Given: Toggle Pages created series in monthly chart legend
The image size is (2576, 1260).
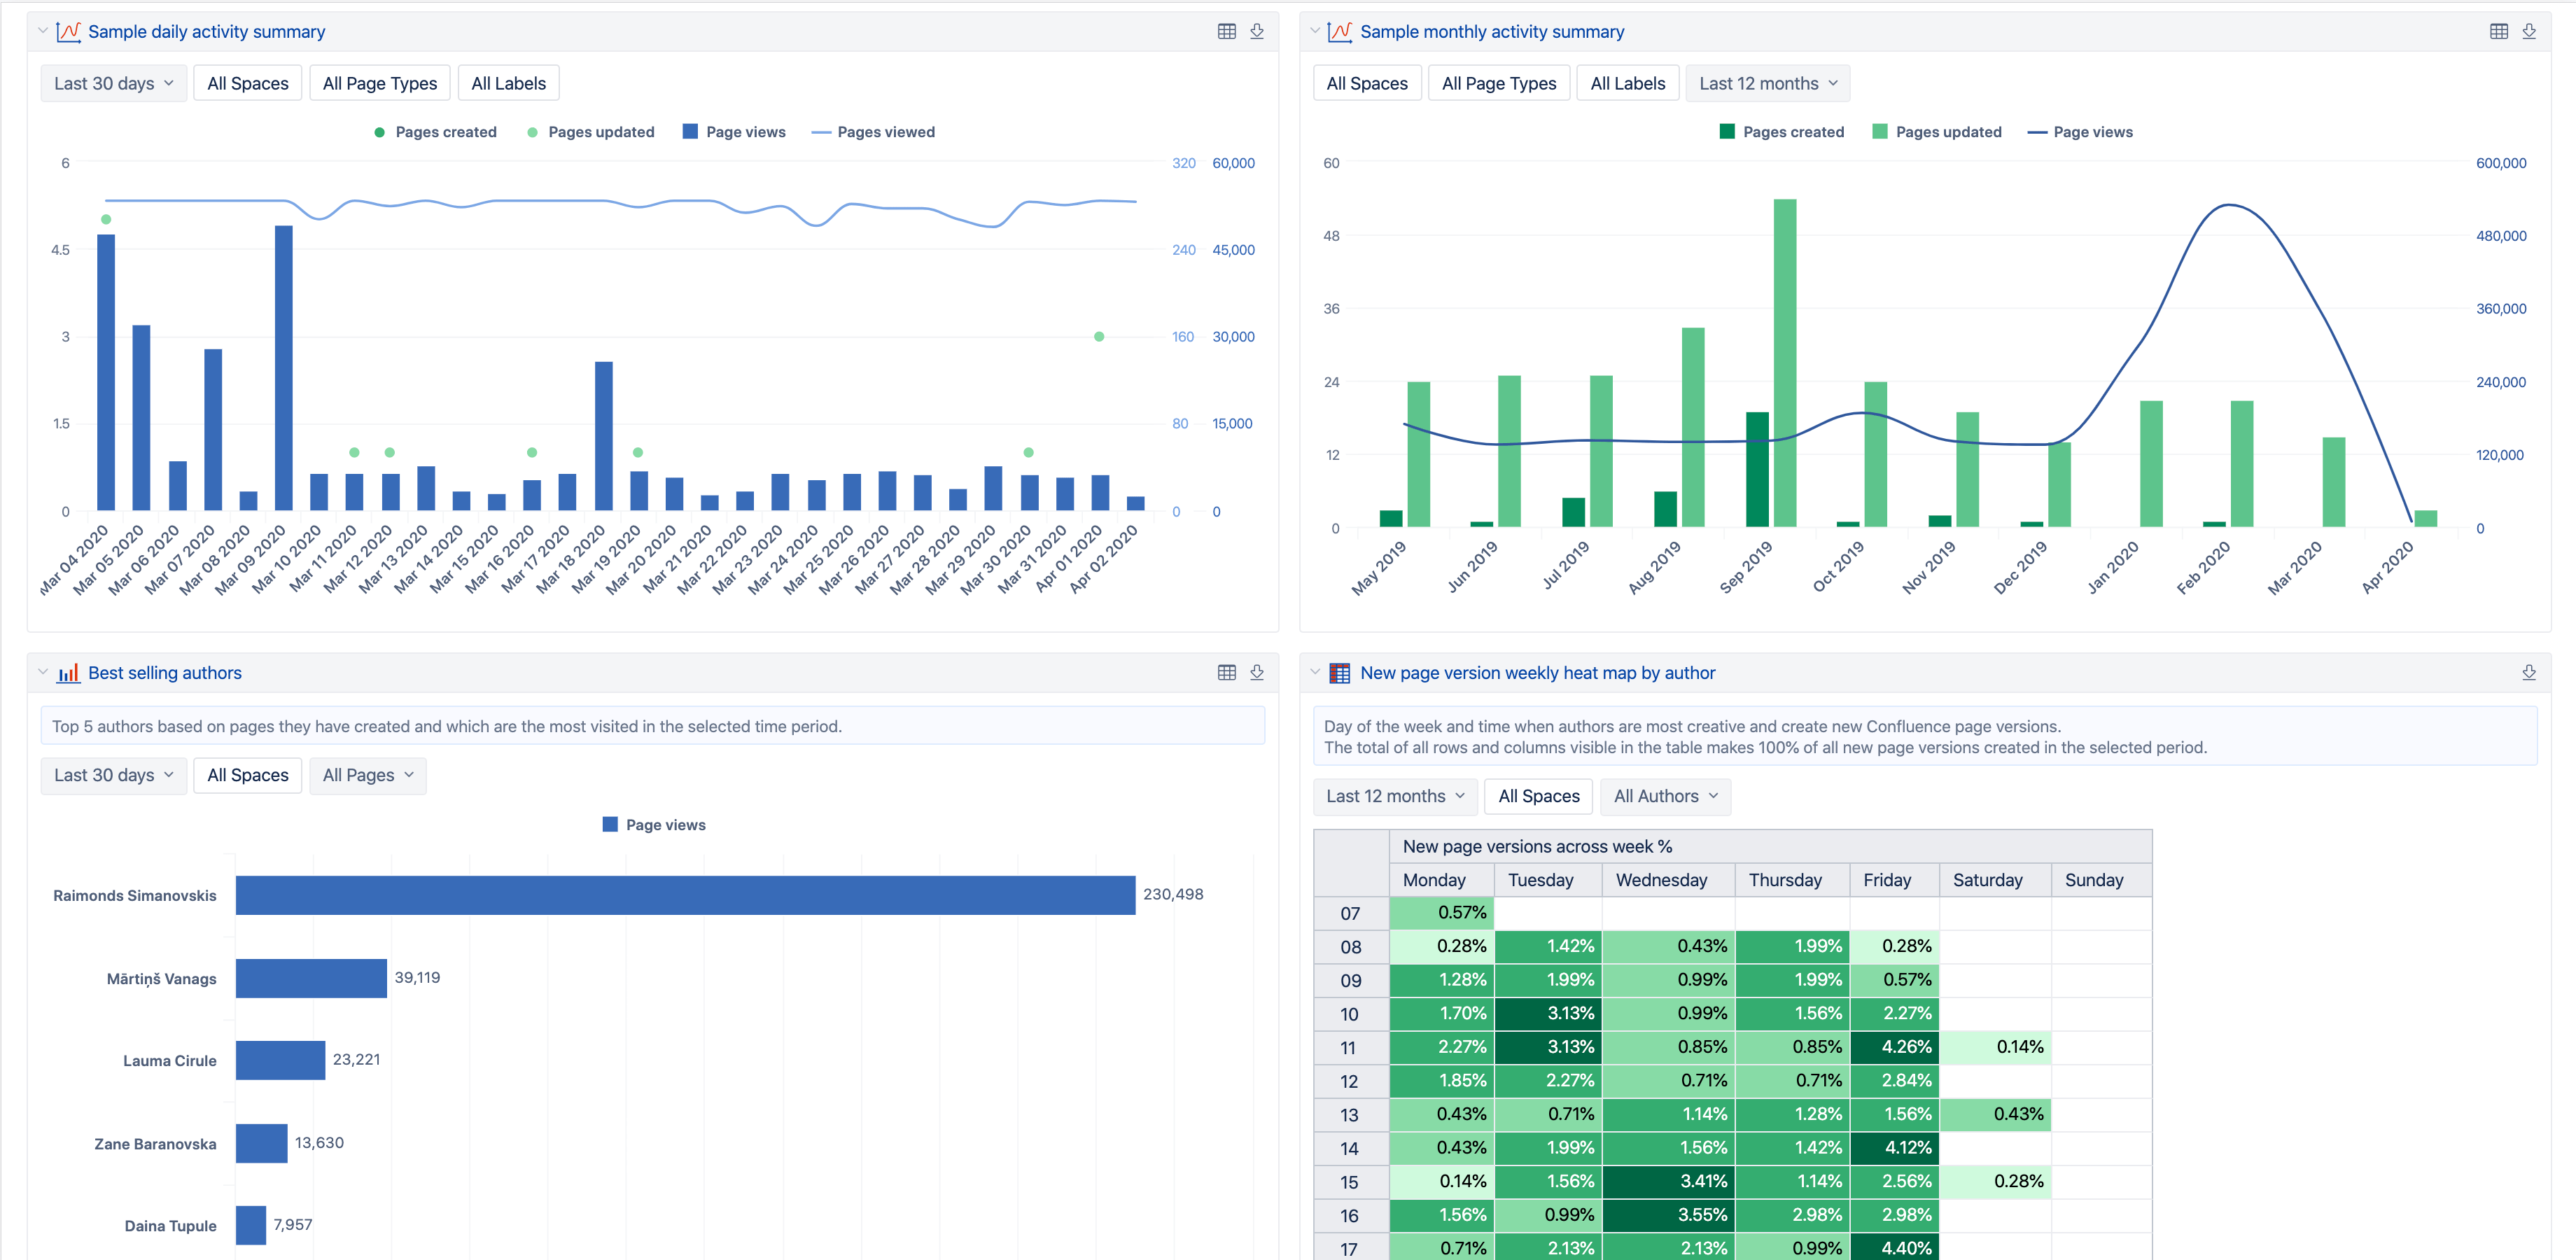Looking at the screenshot, I should click(1782, 132).
